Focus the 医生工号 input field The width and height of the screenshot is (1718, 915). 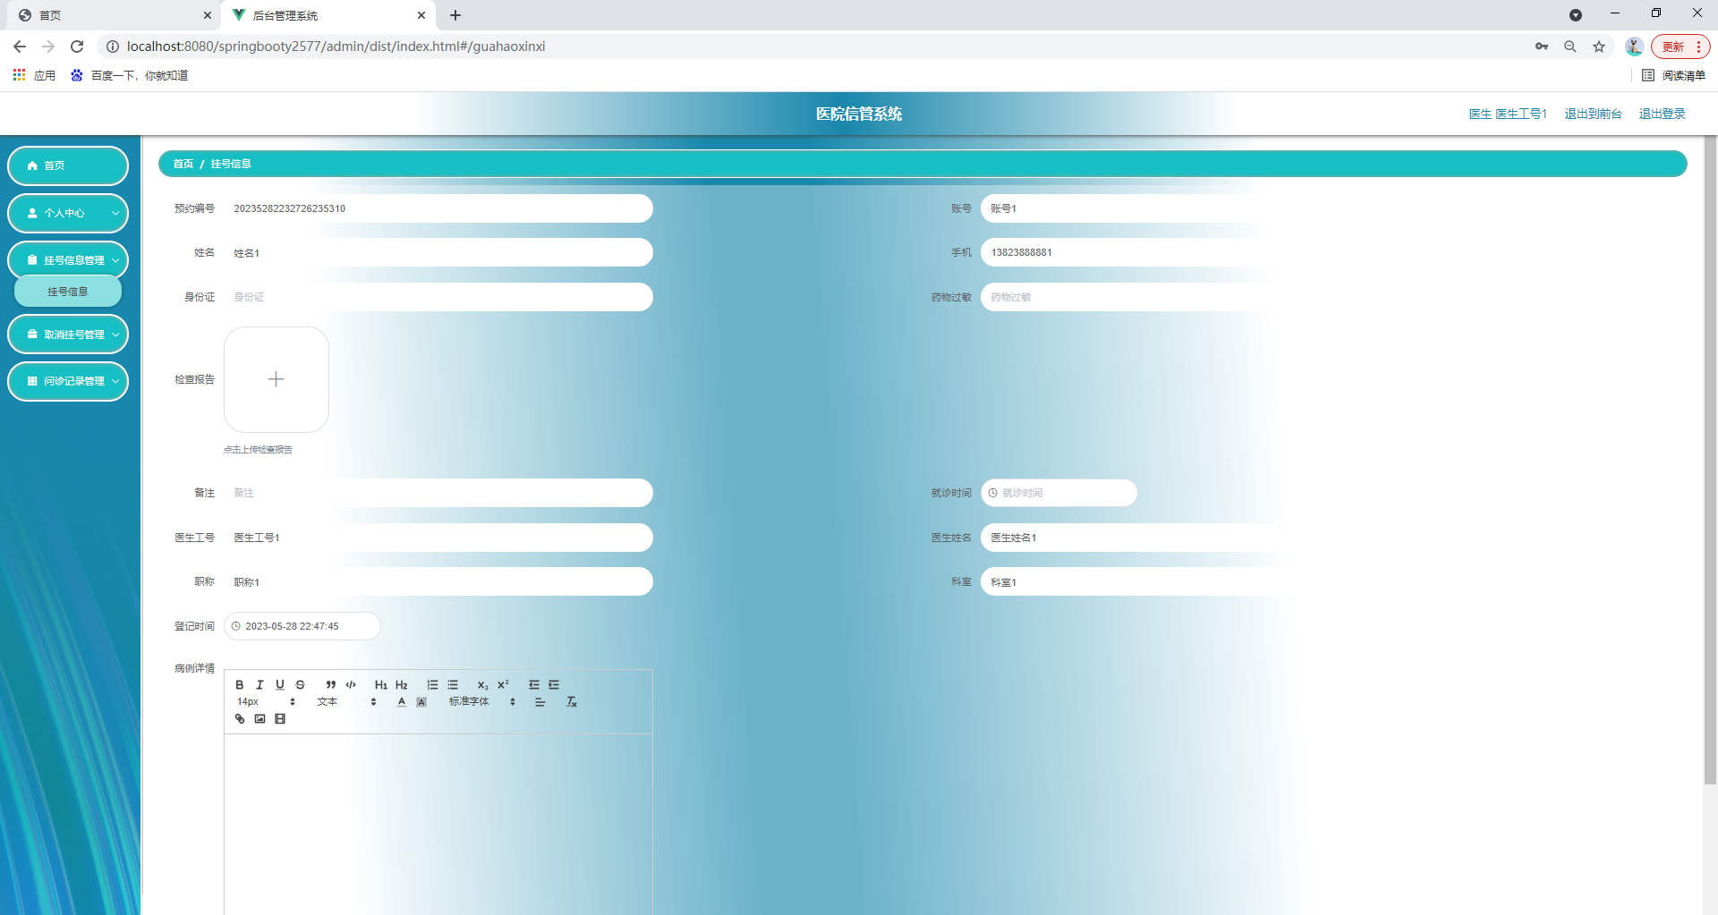click(x=438, y=538)
